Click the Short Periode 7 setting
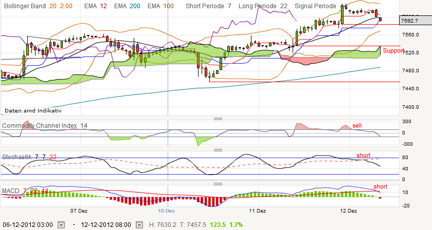 coord(208,6)
